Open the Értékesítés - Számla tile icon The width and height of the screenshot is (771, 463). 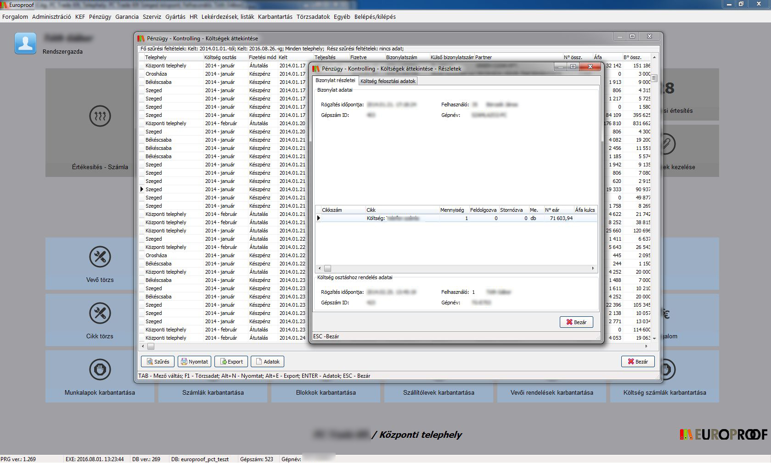click(x=100, y=116)
